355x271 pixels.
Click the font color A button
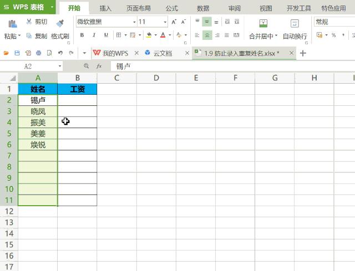coord(163,35)
